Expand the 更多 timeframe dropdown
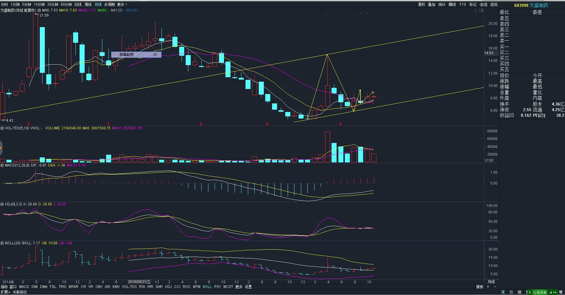This screenshot has height=295, width=565. click(122, 4)
